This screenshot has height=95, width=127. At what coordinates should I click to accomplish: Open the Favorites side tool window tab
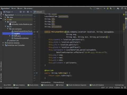pyautogui.click(x=1, y=78)
